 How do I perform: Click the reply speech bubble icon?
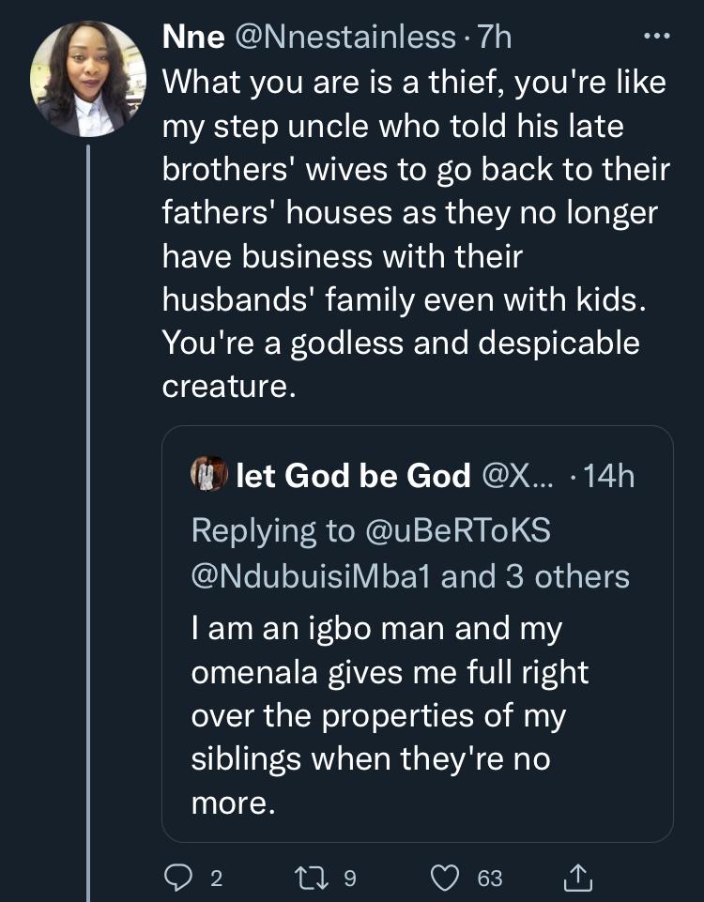click(178, 878)
